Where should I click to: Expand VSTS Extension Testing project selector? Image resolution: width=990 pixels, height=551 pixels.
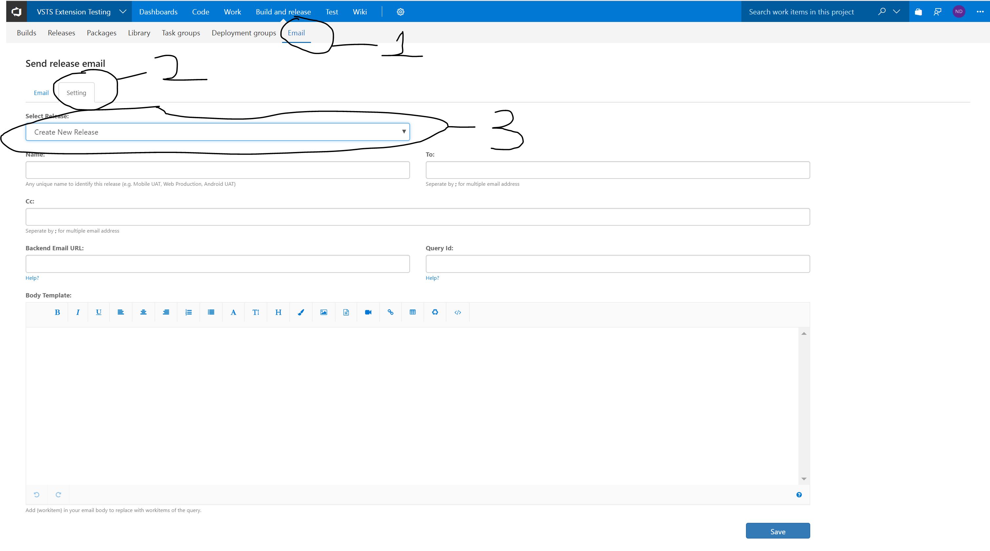click(123, 11)
